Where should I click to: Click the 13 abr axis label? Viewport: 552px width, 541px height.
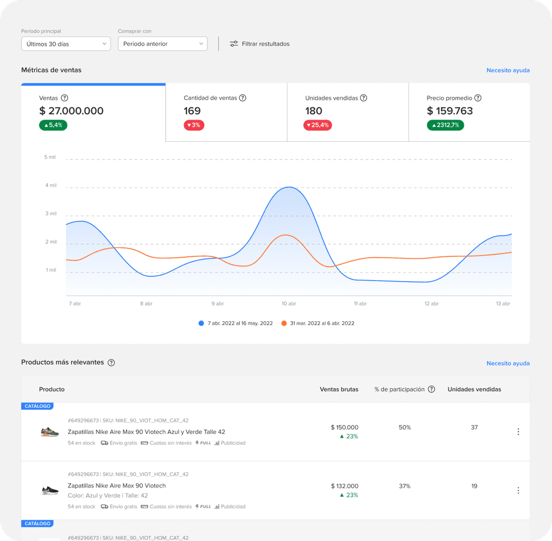click(x=503, y=304)
